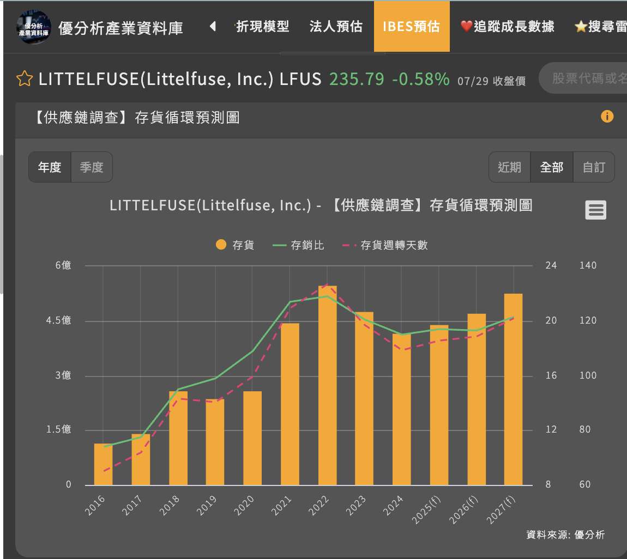This screenshot has width=627, height=559.
Task: Open the IBES預估 tab
Action: (x=412, y=26)
